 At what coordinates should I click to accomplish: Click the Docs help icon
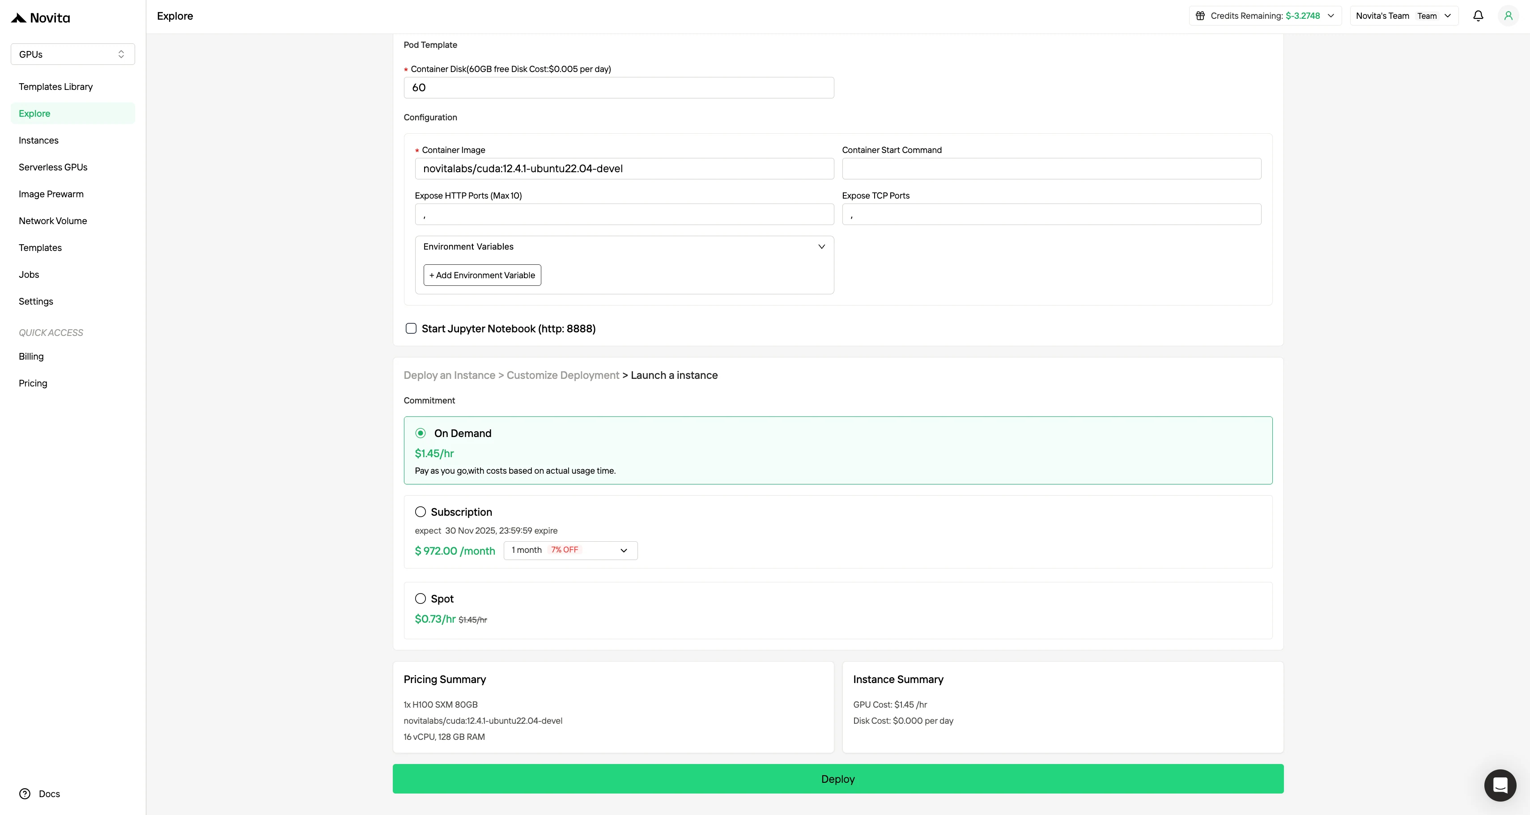(x=25, y=794)
